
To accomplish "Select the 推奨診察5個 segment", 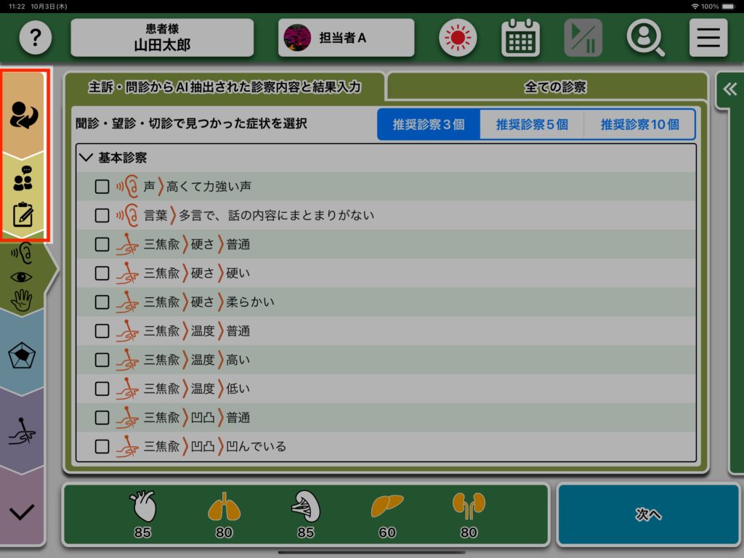I will (x=532, y=124).
